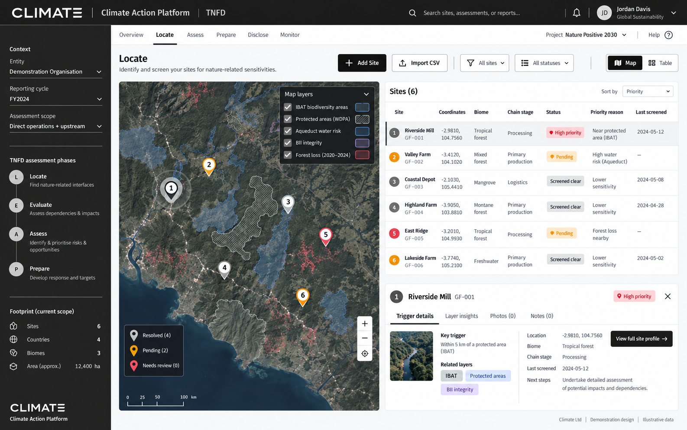Click the Assess phase A circle

(x=16, y=234)
